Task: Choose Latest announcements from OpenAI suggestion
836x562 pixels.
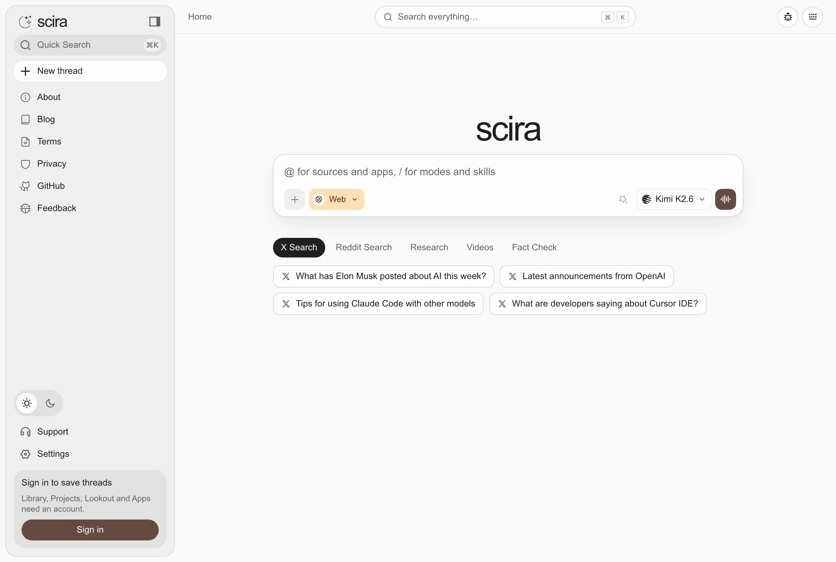Action: click(587, 276)
